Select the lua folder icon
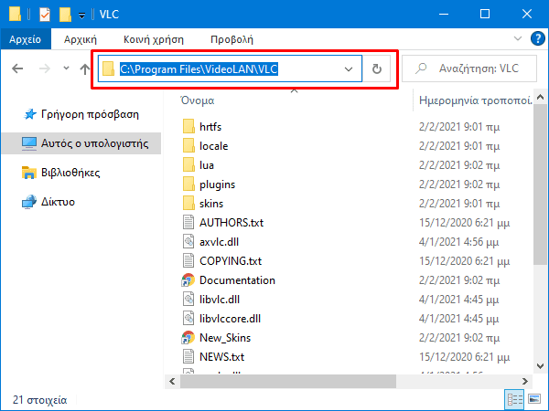This screenshot has width=549, height=411. tap(188, 165)
